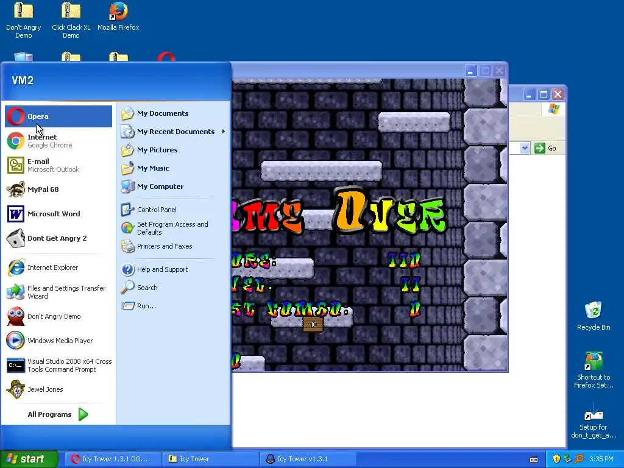The width and height of the screenshot is (624, 468).
Task: Open Google Chrome Internet entry
Action: pos(58,141)
